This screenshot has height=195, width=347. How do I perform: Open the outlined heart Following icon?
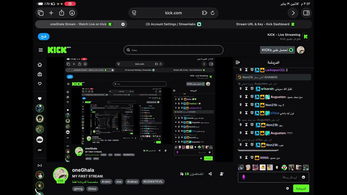pos(40,84)
